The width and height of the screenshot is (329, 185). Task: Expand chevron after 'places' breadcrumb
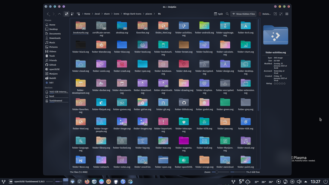(x=154, y=14)
